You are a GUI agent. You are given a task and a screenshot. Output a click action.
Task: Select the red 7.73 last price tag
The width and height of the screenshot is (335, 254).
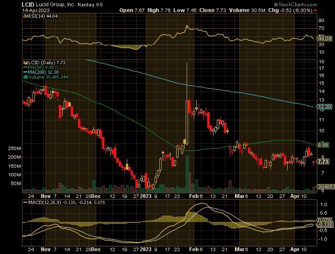point(323,162)
